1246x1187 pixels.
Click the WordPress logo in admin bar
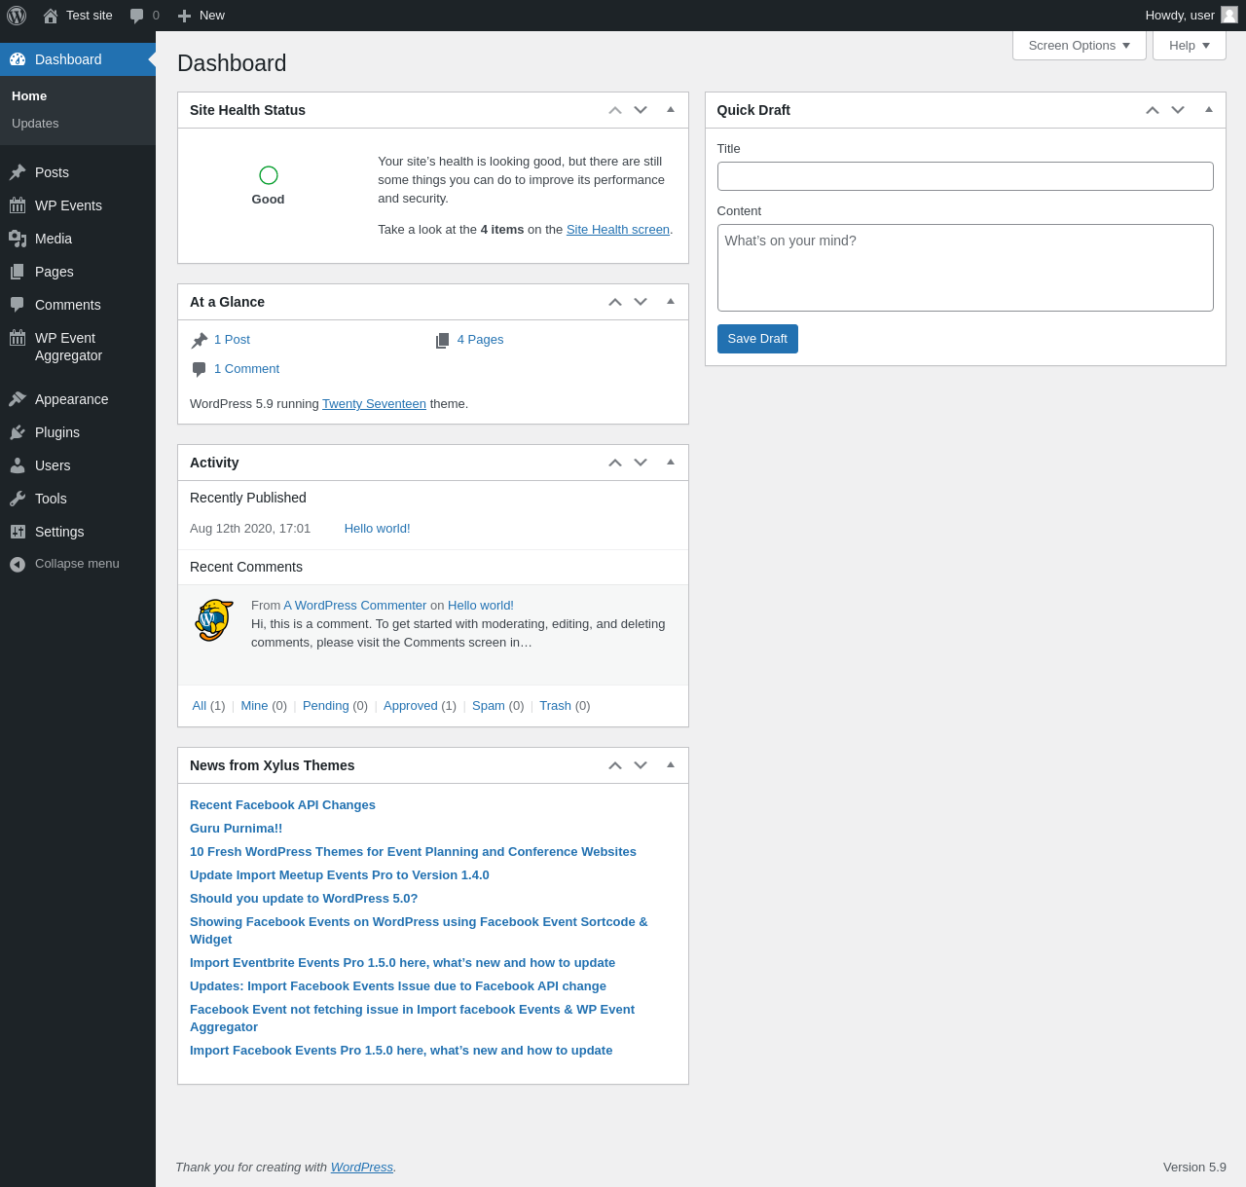pos(17,16)
